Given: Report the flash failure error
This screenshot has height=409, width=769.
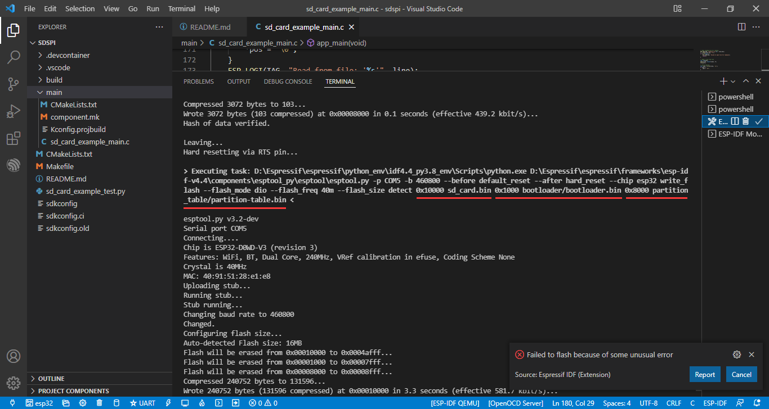Looking at the screenshot, I should click(x=705, y=374).
